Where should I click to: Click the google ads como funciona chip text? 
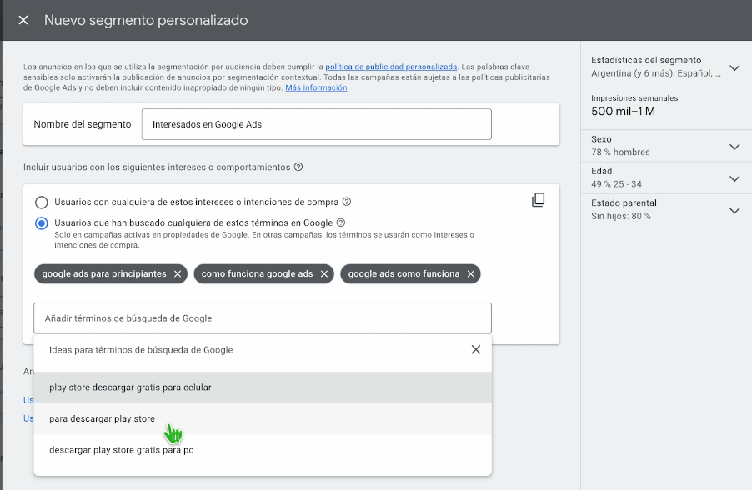coord(404,274)
